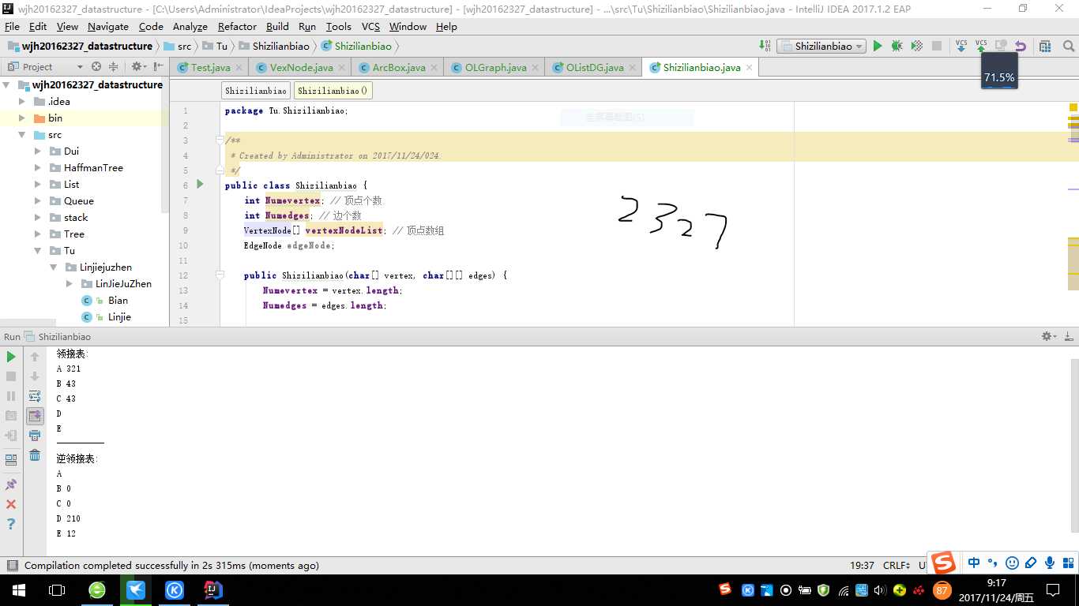The image size is (1079, 606).
Task: Open the VCS menu
Action: [x=370, y=26]
